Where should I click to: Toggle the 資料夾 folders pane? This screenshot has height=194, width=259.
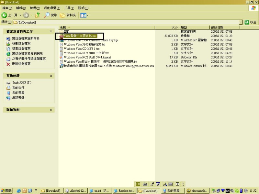[68, 15]
